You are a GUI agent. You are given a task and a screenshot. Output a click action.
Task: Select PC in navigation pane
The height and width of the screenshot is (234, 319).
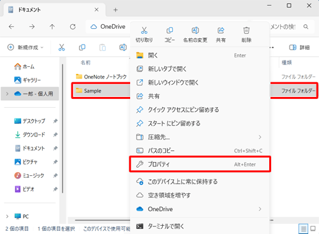click(x=22, y=216)
